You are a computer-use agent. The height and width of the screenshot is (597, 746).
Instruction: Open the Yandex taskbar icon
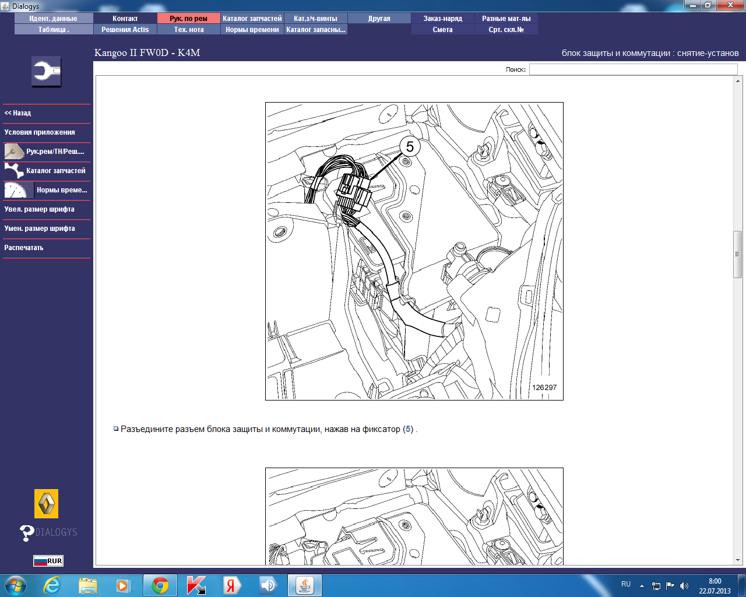(232, 585)
